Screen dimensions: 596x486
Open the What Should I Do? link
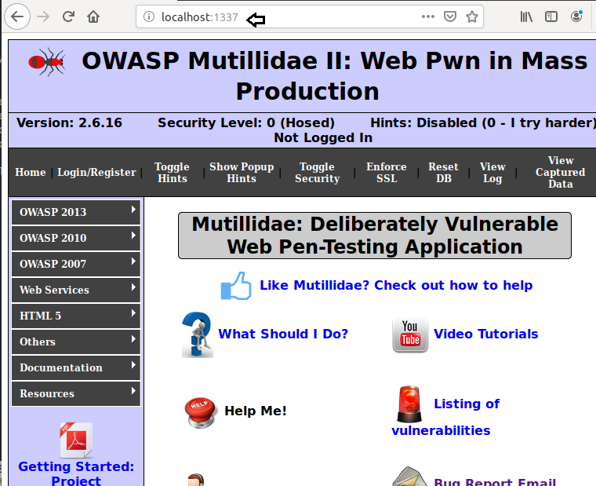click(x=283, y=334)
